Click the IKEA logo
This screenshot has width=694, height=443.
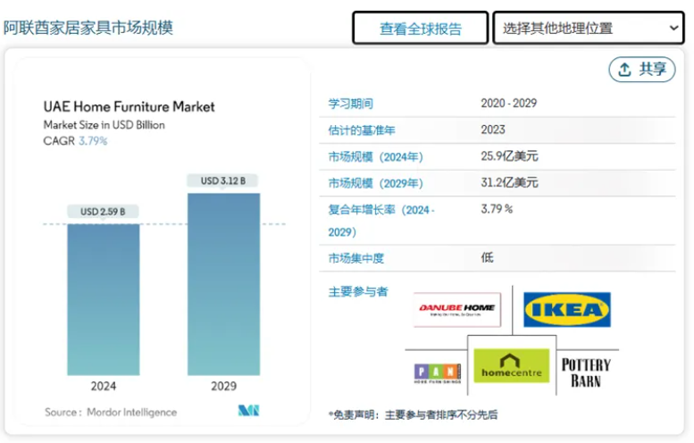tap(566, 310)
